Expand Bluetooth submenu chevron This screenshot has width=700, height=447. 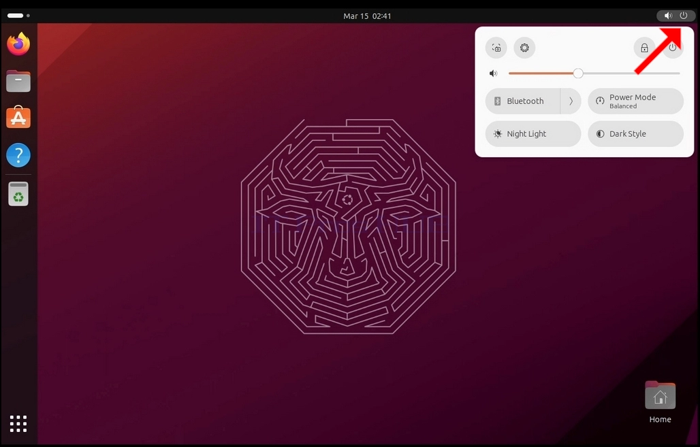pos(571,101)
